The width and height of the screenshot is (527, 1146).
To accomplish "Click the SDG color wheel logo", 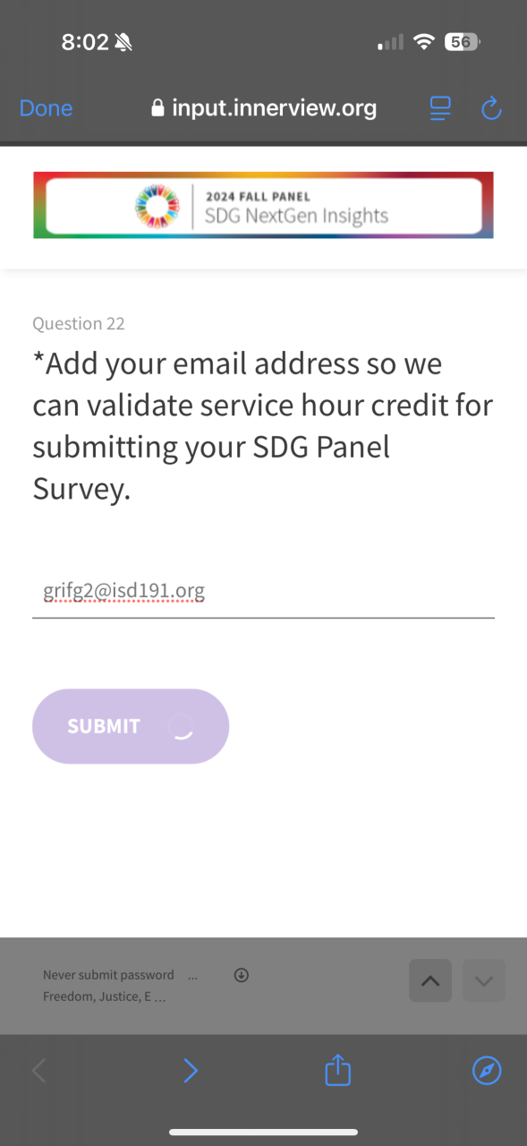I will click(x=157, y=206).
